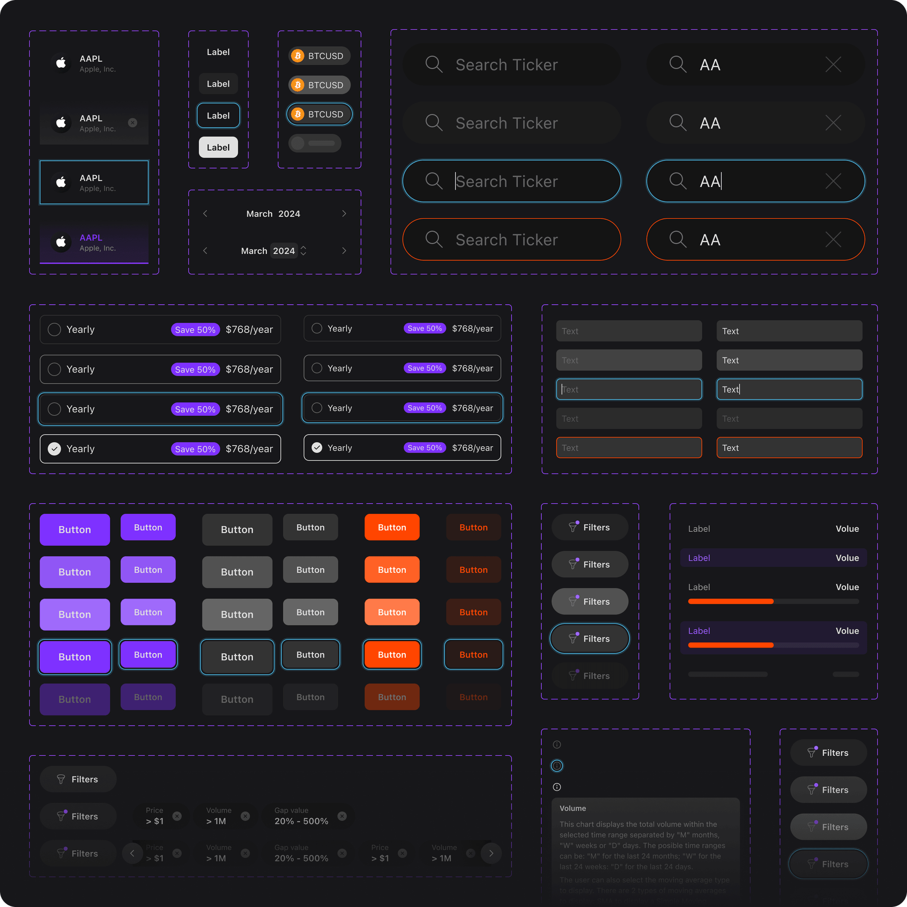Select the dark gray Label chip
907x907 pixels.
tap(218, 84)
